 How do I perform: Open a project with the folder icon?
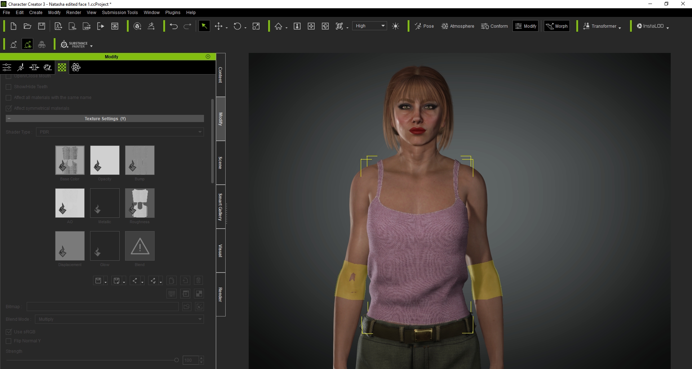tap(27, 26)
